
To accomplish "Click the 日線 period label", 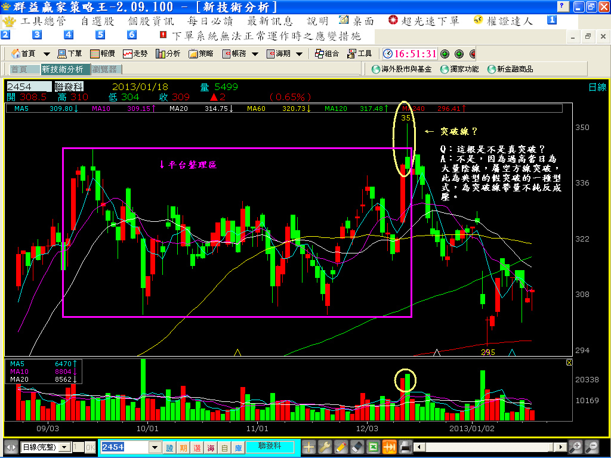I will pos(597,87).
